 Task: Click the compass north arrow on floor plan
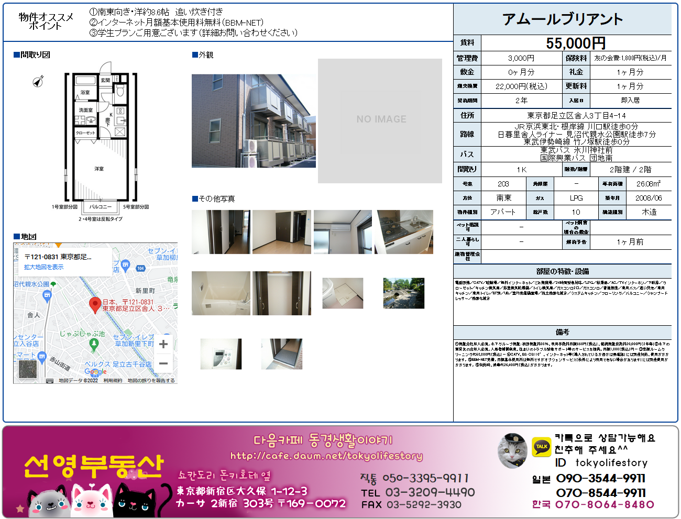[x=38, y=81]
